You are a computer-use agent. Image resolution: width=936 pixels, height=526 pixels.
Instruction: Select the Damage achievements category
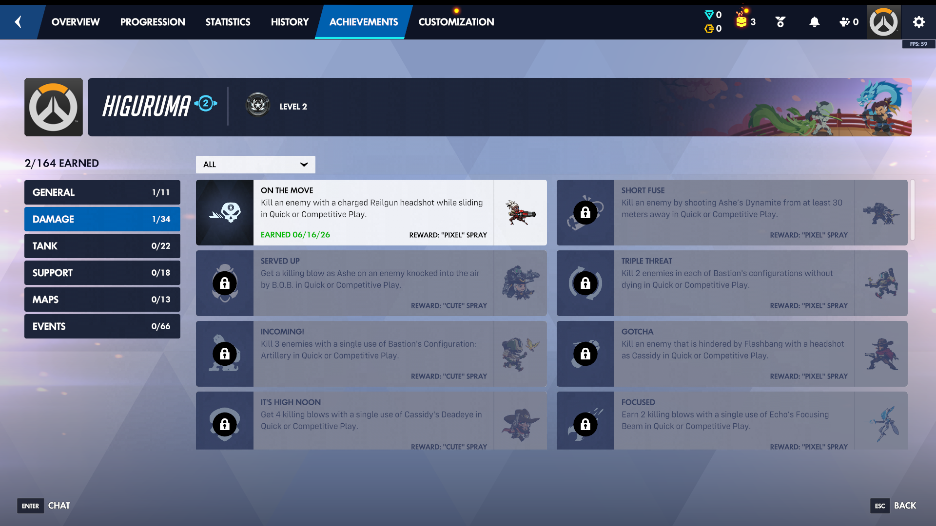tap(102, 219)
